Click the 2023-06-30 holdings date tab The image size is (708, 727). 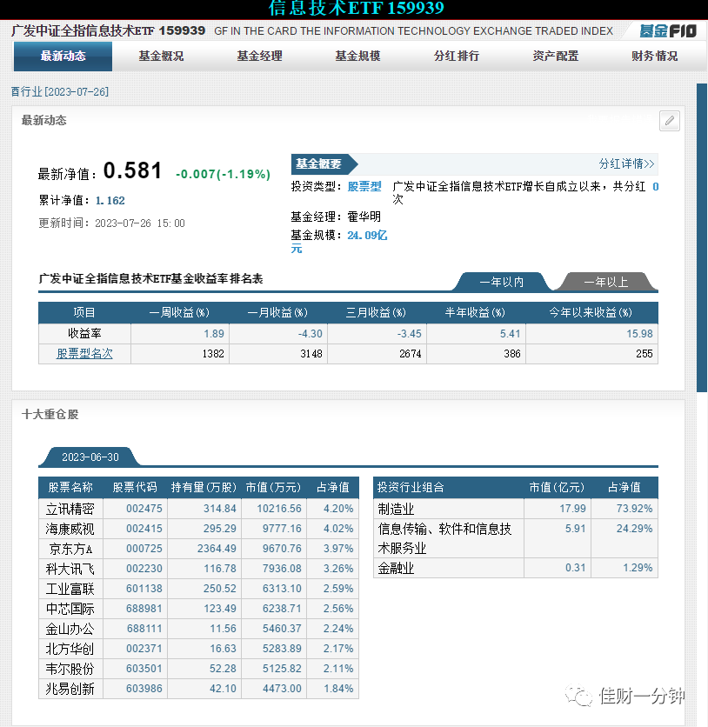click(x=90, y=457)
